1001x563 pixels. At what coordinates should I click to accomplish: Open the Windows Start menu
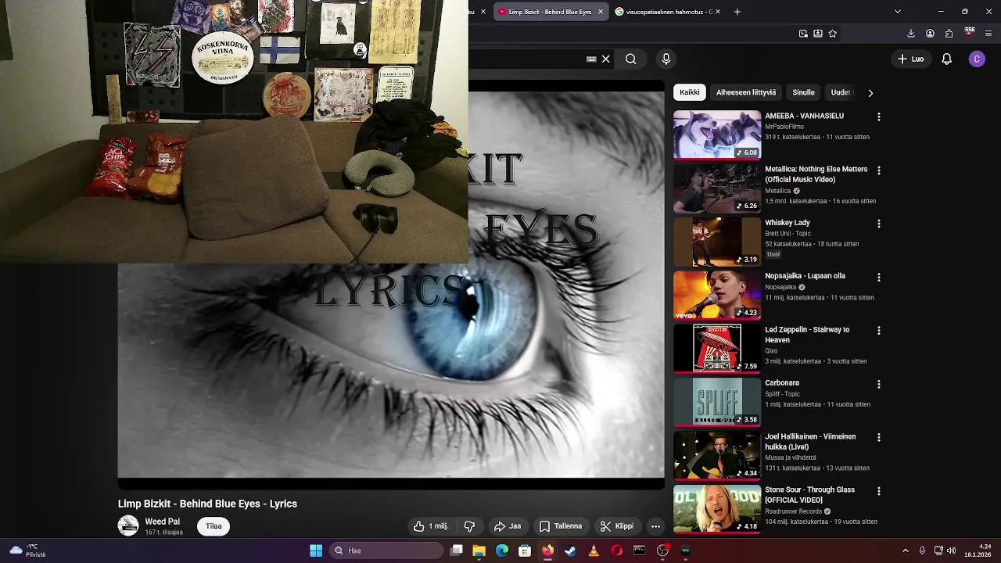[x=316, y=550]
